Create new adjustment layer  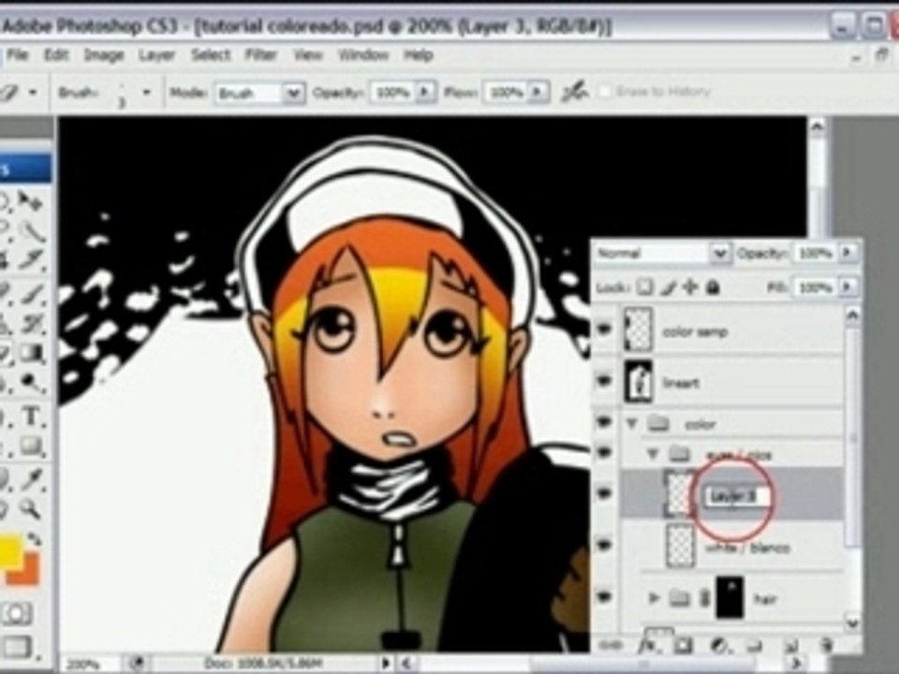pyautogui.click(x=718, y=646)
